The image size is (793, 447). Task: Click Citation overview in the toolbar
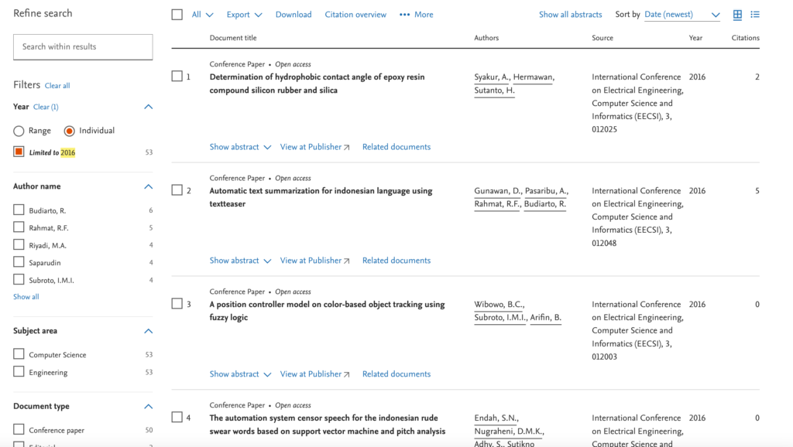[355, 15]
